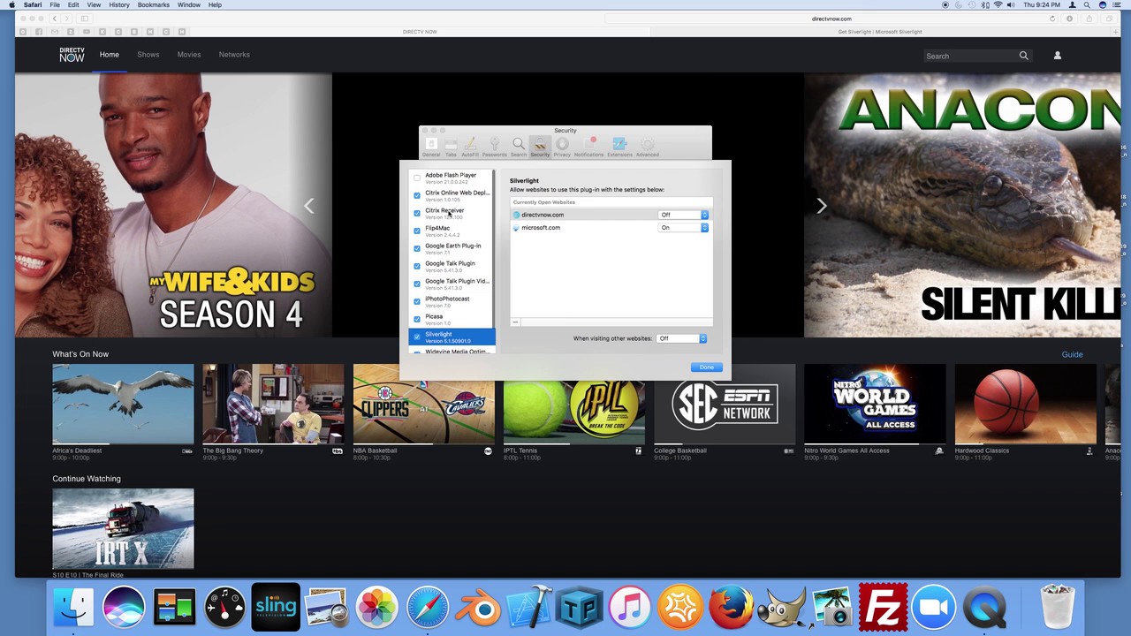
Task: Launch QuickTime Player from the Dock
Action: click(984, 608)
